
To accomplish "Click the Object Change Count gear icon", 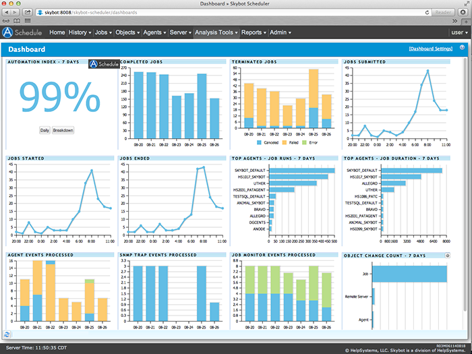I will tap(447, 256).
